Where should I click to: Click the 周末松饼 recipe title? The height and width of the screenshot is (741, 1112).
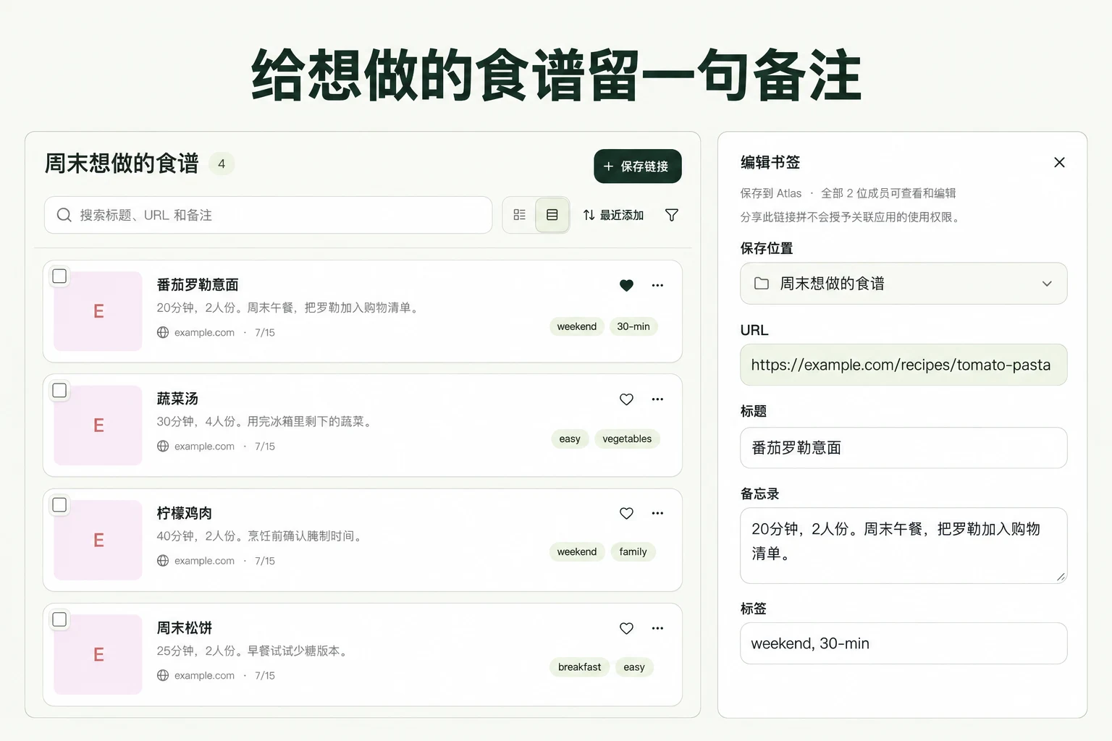click(185, 628)
